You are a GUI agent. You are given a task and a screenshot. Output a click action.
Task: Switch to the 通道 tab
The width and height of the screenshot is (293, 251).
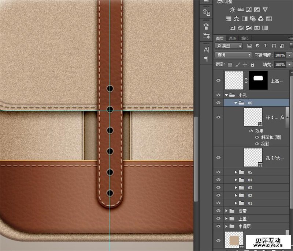[x=232, y=38]
